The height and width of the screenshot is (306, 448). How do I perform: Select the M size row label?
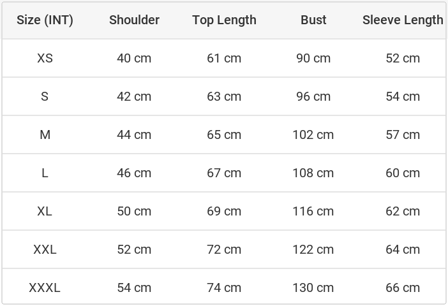coord(45,135)
